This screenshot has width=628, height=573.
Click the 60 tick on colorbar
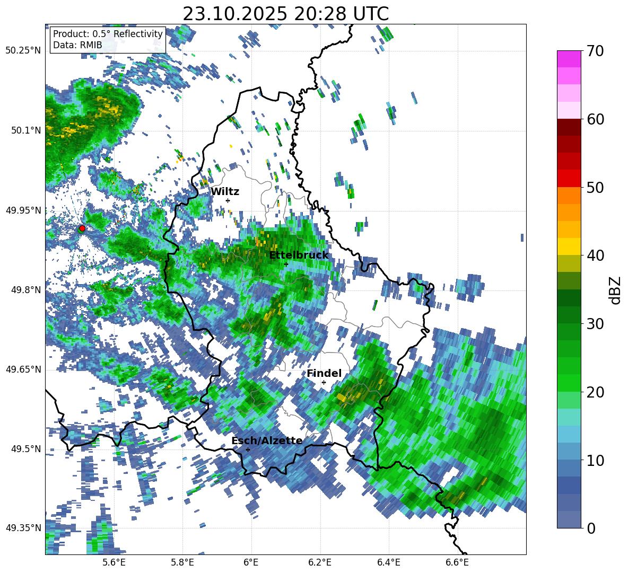click(x=595, y=119)
